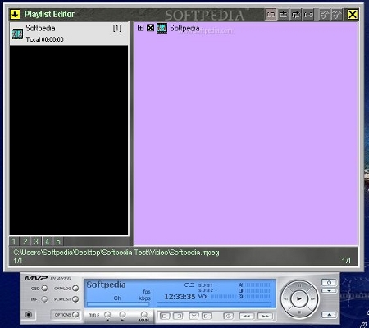Click the film icon of the Softpedia playlist entry
Viewport: 369px width, 328px height.
click(x=17, y=34)
